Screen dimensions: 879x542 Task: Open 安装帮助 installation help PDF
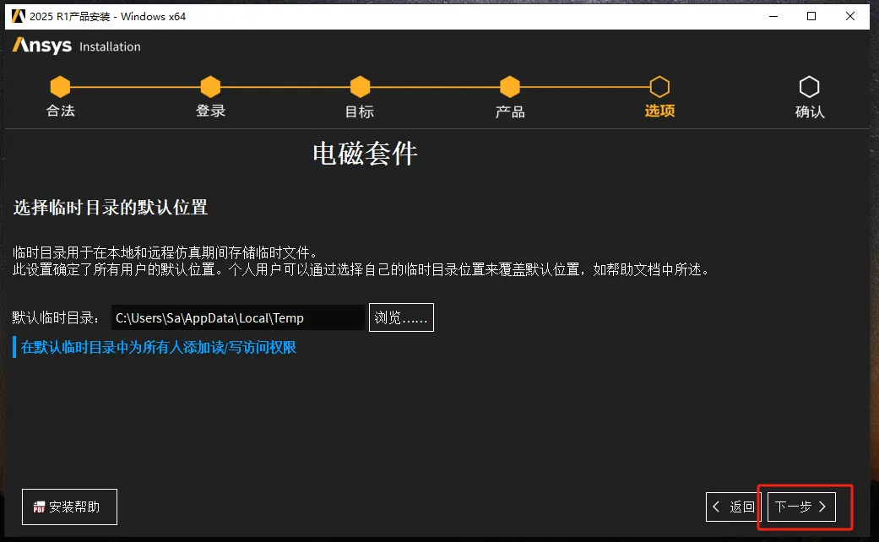tap(69, 507)
